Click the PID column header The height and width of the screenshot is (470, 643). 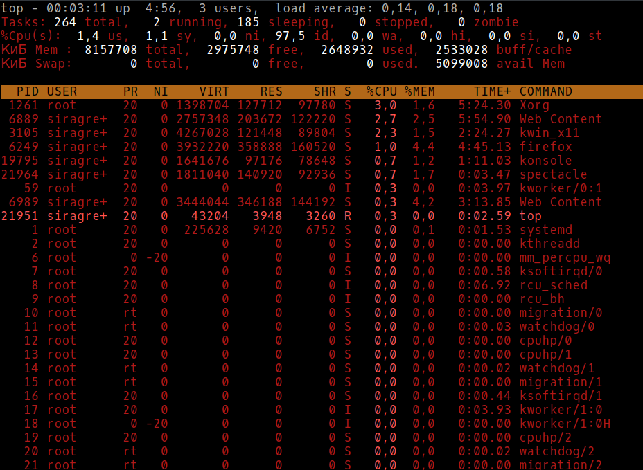pos(27,91)
